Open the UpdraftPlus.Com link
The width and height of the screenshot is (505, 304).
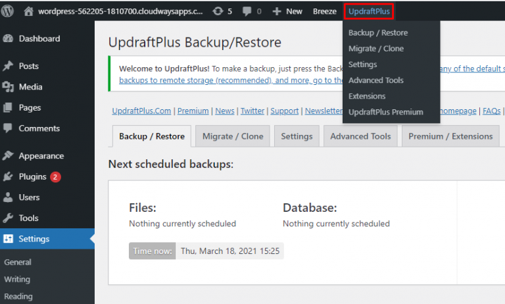[x=141, y=111]
